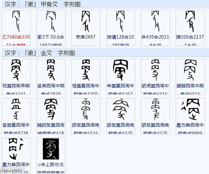This screenshot has width=209, height=174.
Task: View the bronze glyph image above 班簋西周早期
Action: point(16,70)
